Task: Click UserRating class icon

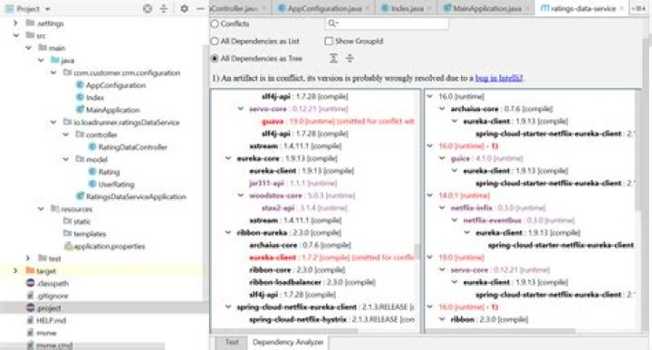Action: [x=92, y=184]
